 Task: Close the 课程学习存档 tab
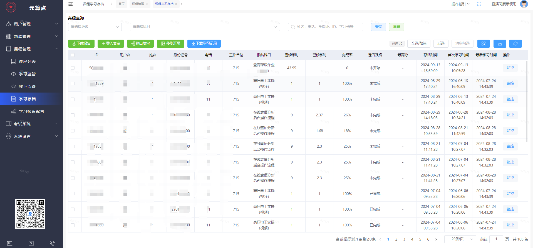pos(176,4)
